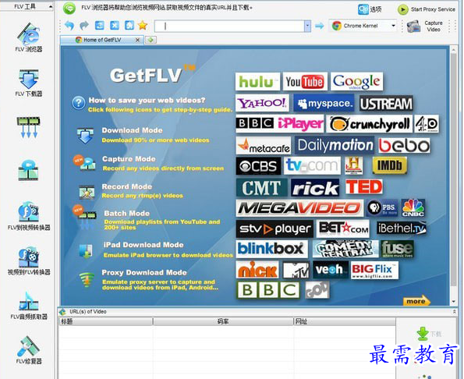The width and height of the screenshot is (464, 379).
Task: Click the URL address column header in URL list
Action: pos(345,321)
